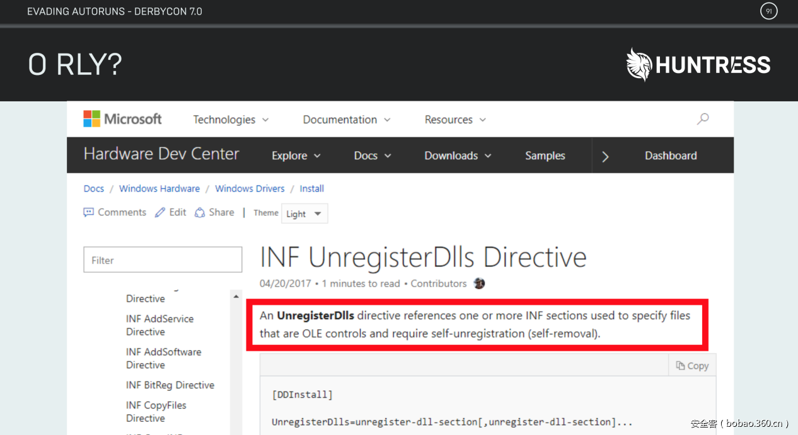Screen dimensions: 798x435
Task: Click the Huntress logo
Action: coord(698,65)
